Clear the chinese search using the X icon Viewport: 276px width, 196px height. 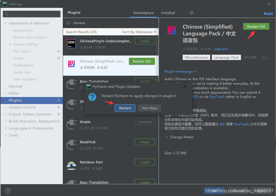coord(153,23)
